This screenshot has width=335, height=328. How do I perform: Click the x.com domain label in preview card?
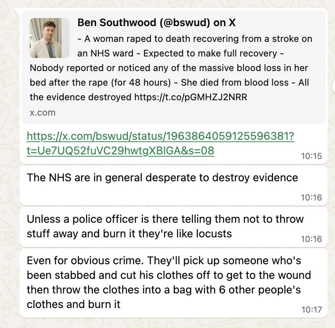tap(42, 113)
